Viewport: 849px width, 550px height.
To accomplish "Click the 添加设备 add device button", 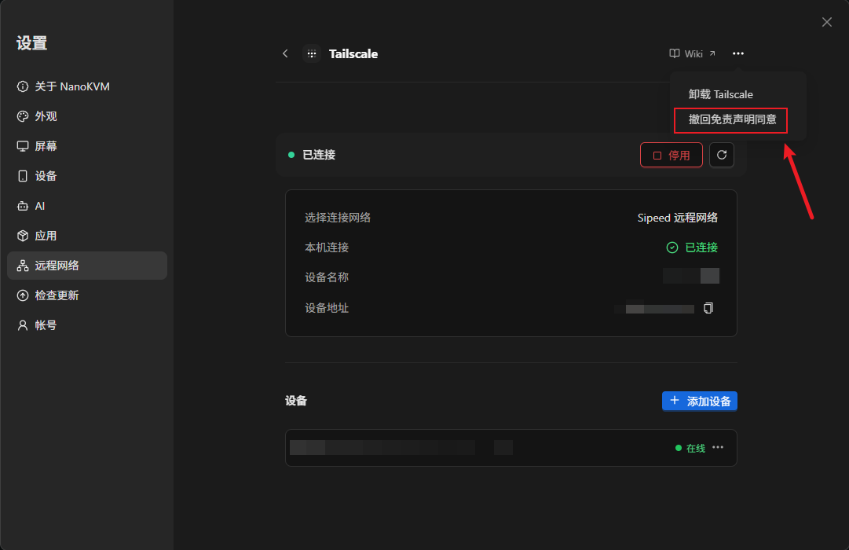I will coord(700,401).
